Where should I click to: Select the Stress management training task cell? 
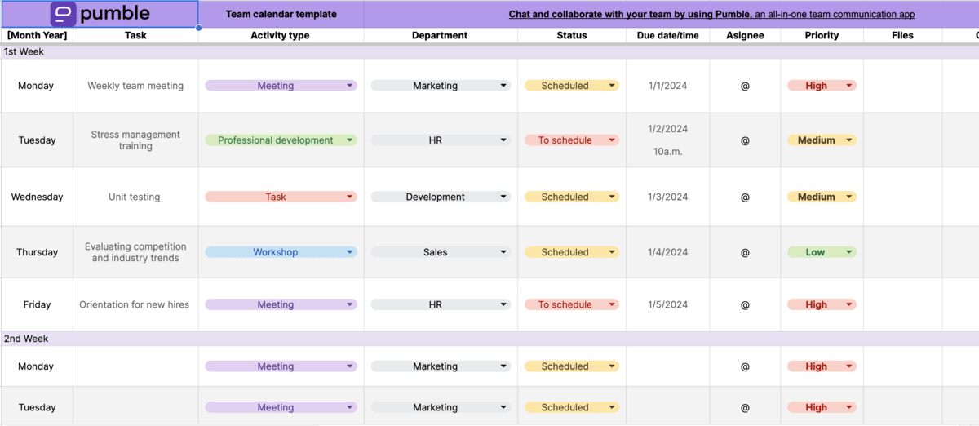(x=135, y=140)
